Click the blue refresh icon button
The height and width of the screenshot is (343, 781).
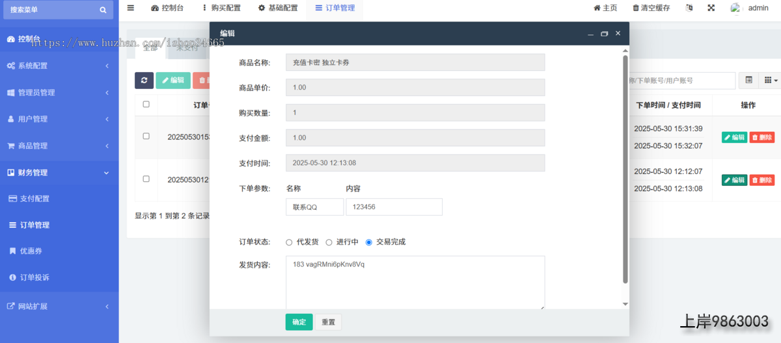[x=144, y=81]
